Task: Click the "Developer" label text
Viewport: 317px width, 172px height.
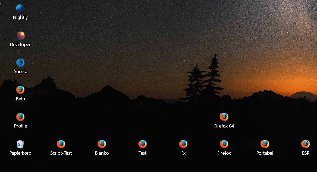Action: pyautogui.click(x=20, y=44)
